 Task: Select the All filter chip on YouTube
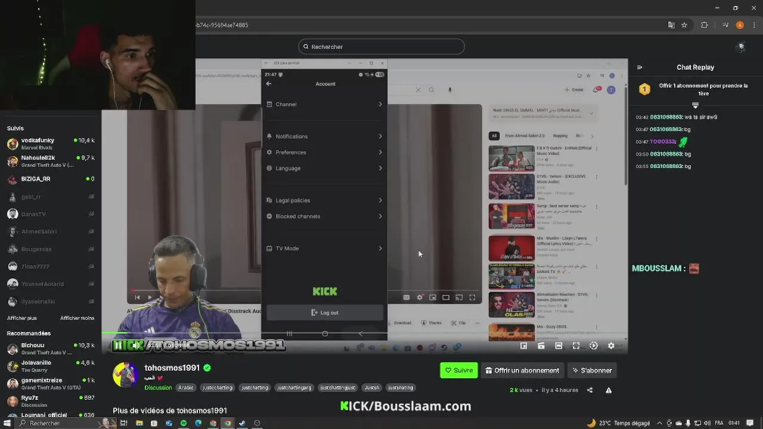(x=494, y=136)
